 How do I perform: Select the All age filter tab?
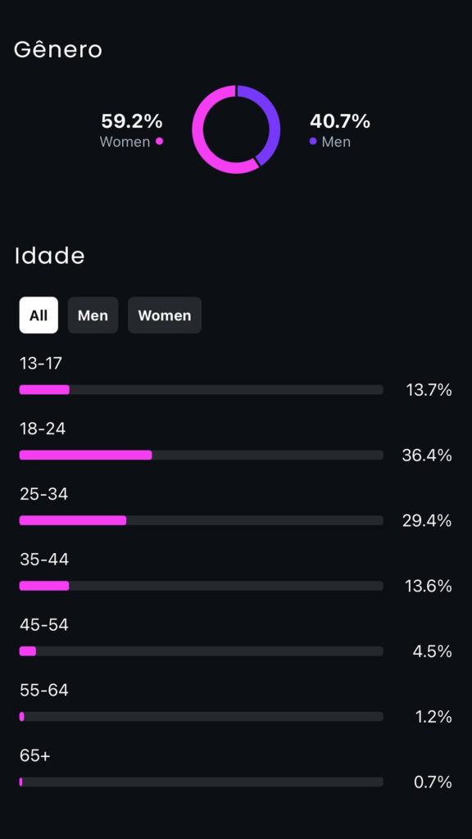point(39,315)
